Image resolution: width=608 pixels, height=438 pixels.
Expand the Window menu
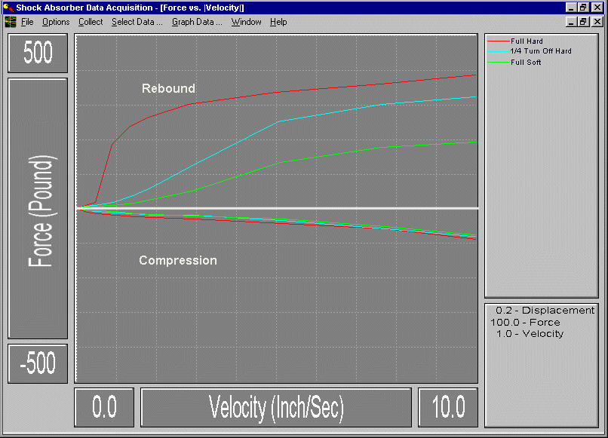coord(246,22)
